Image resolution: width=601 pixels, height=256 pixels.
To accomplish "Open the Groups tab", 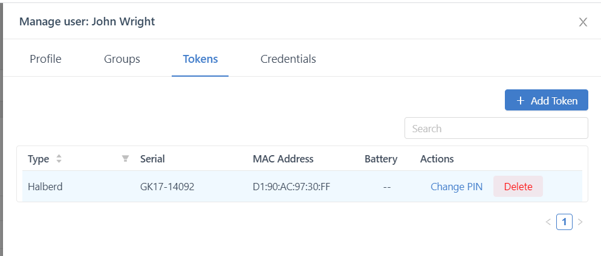I will 122,59.
